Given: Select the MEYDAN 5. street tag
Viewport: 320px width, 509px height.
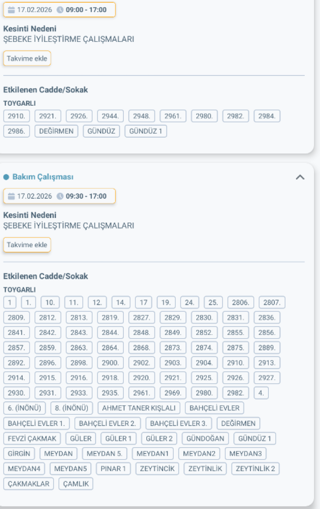Looking at the screenshot, I should pos(105,454).
